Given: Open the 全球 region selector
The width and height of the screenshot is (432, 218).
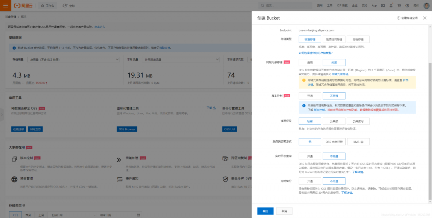Looking at the screenshot, I should click(70, 6).
